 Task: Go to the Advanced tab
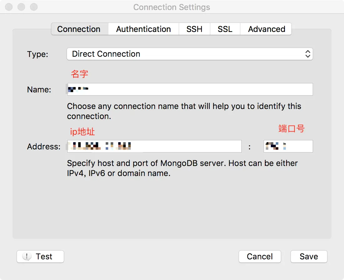coord(266,29)
